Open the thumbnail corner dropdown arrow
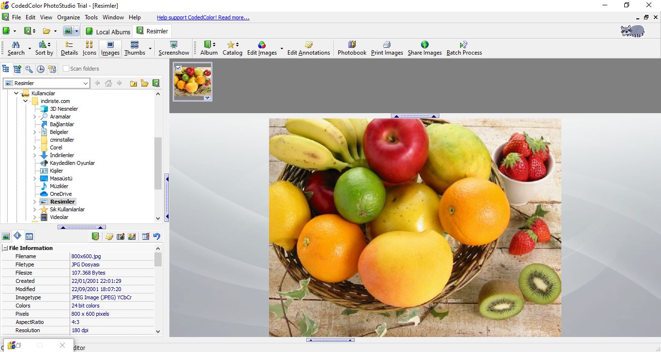The image size is (661, 352). [207, 98]
